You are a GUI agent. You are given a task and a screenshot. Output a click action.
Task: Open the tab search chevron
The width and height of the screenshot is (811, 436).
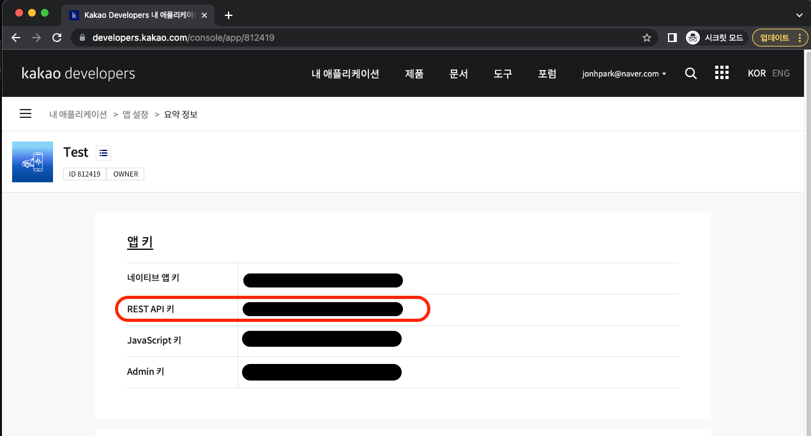[x=799, y=15]
